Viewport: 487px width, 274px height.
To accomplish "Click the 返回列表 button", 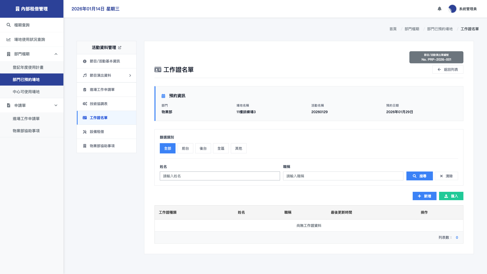I will click(x=448, y=70).
